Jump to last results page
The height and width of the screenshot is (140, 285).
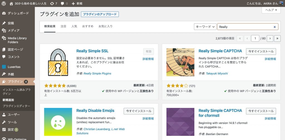(277, 38)
